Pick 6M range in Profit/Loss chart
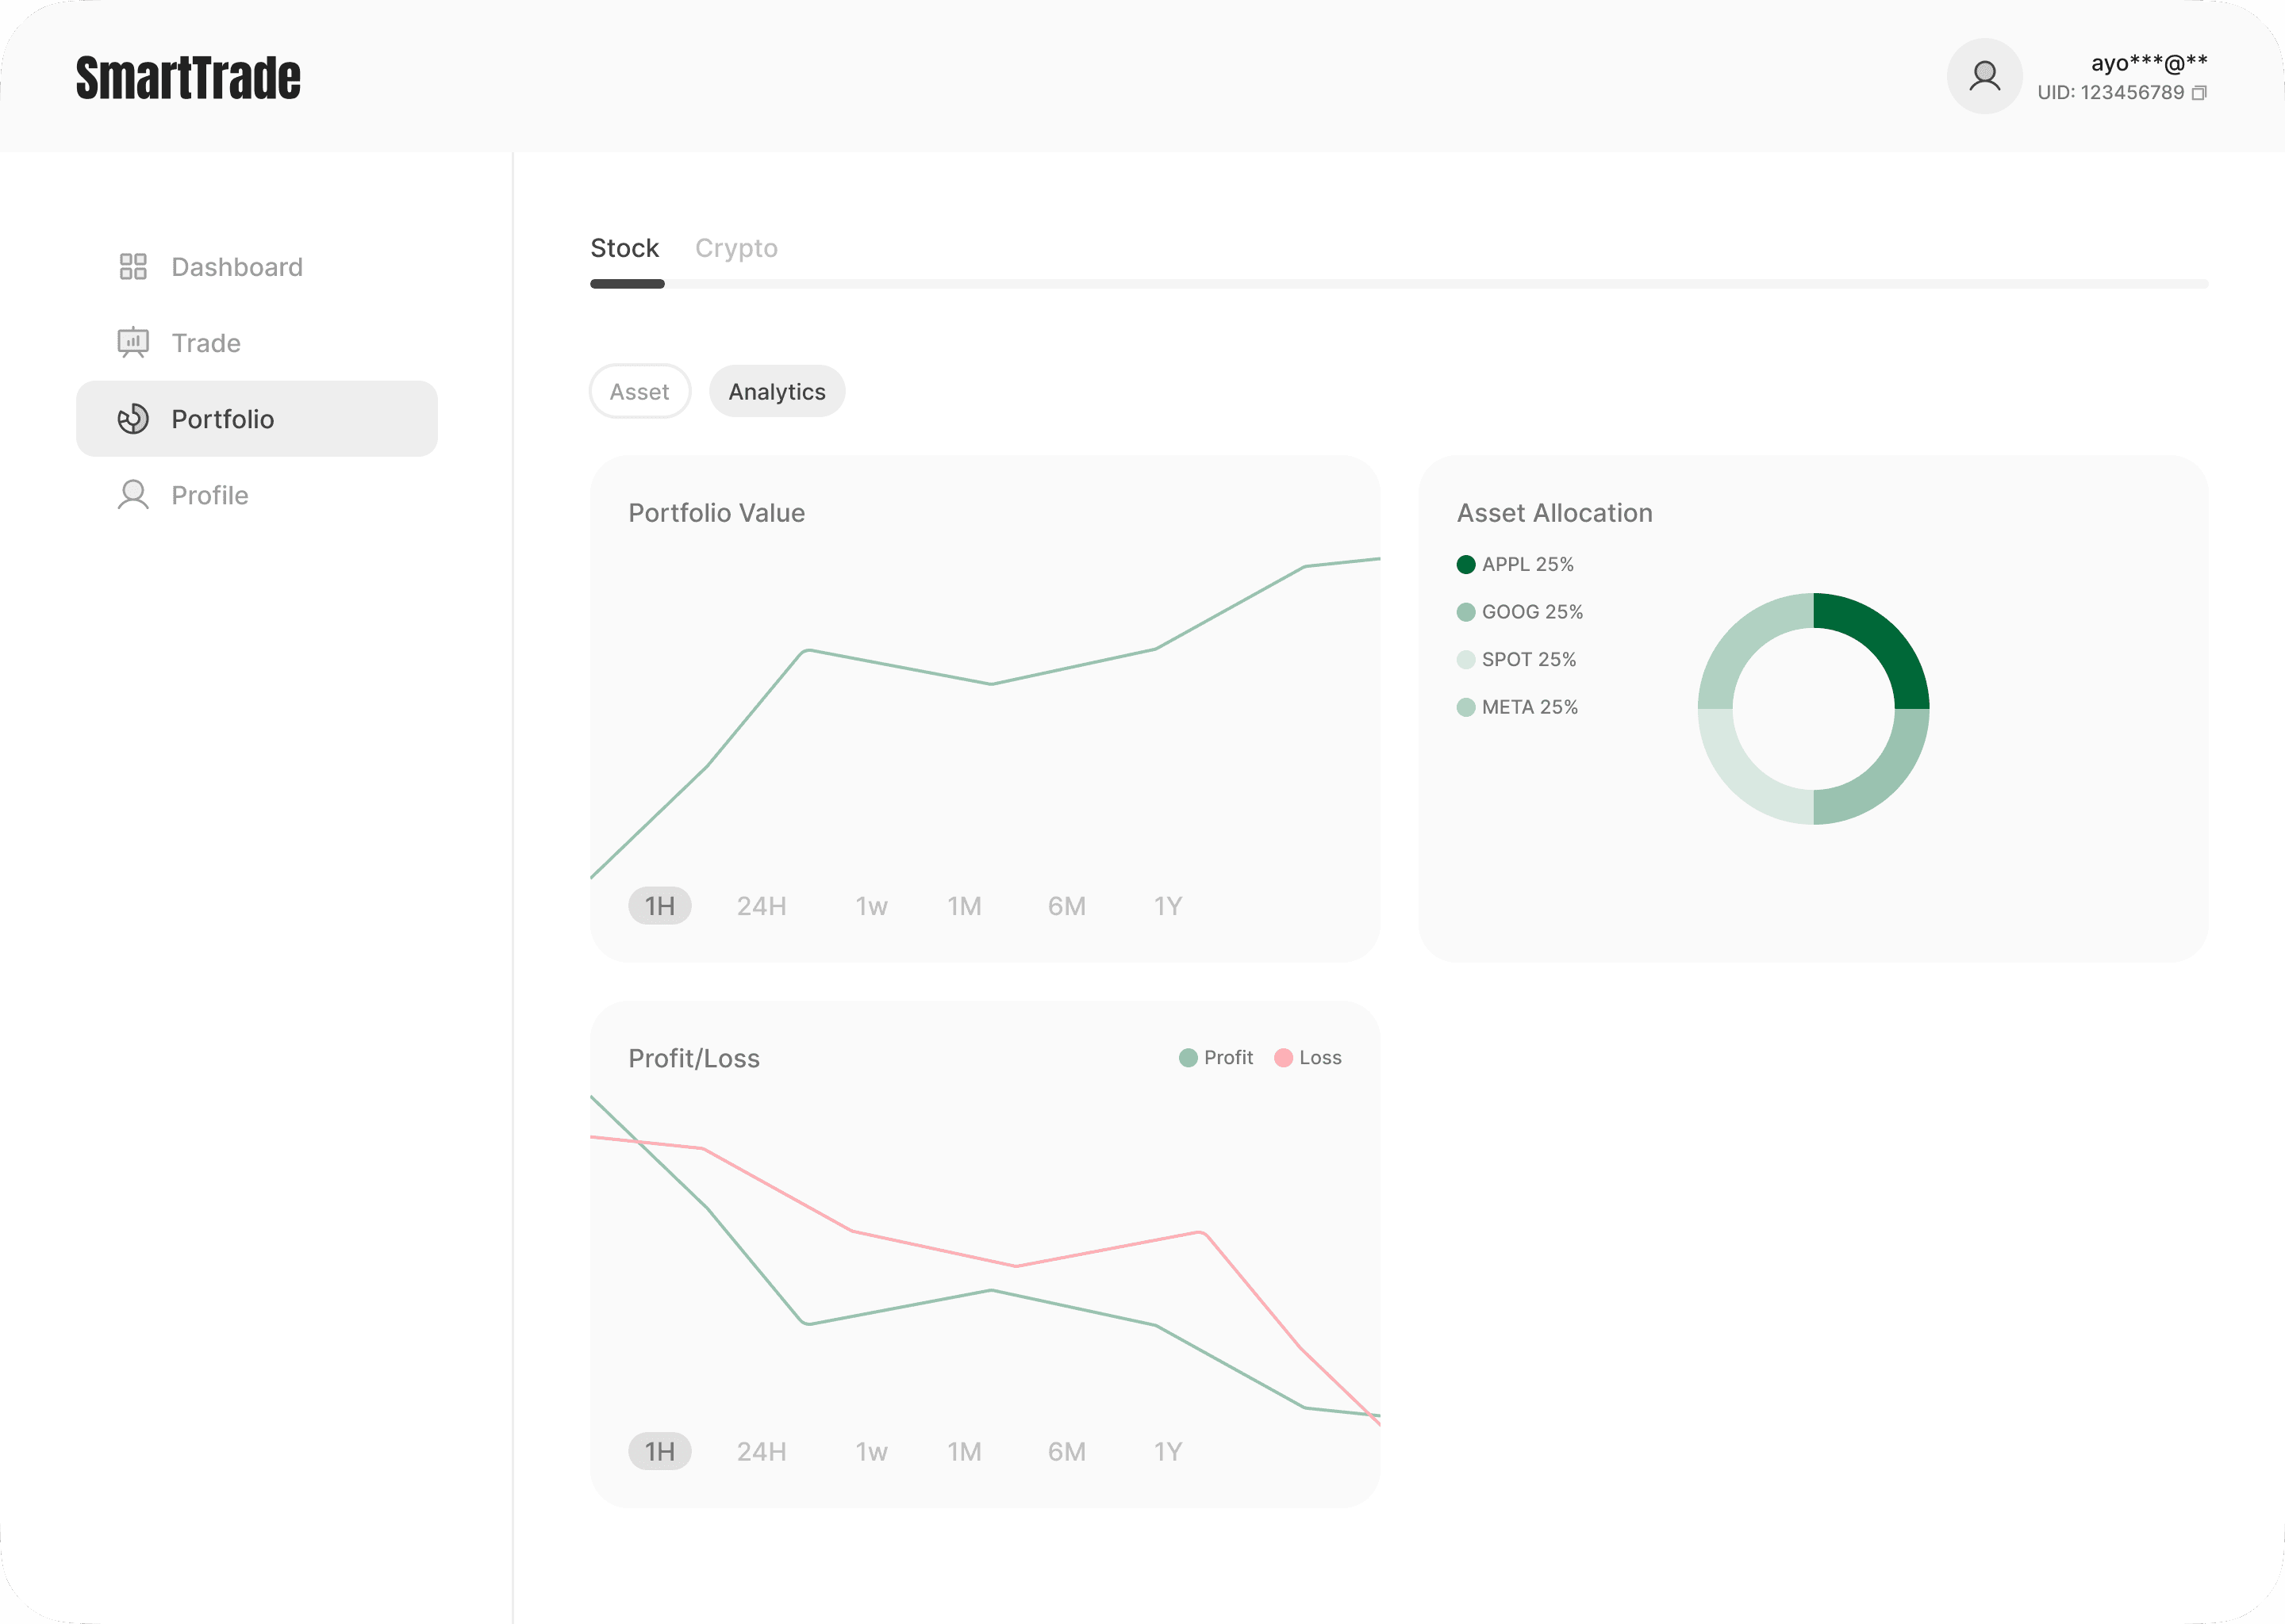Screen dimensions: 2285x1624 click(1066, 1451)
